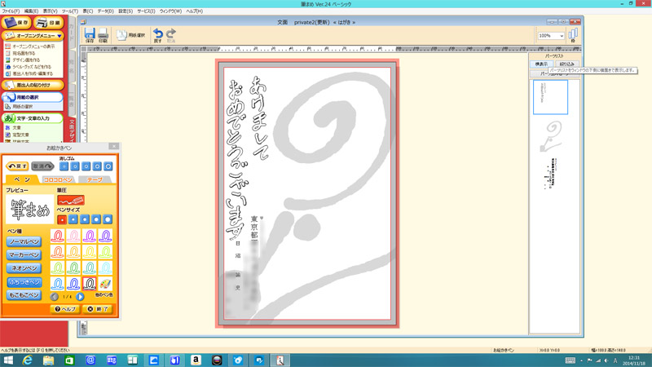This screenshot has height=367, width=652.
Task: Pick the black pen color swatch
Action: (x=88, y=283)
